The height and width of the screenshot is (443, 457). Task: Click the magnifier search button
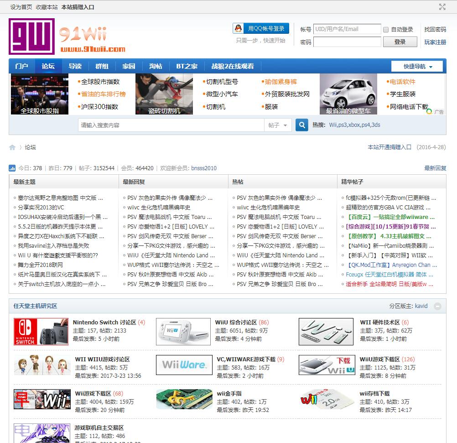(x=301, y=125)
